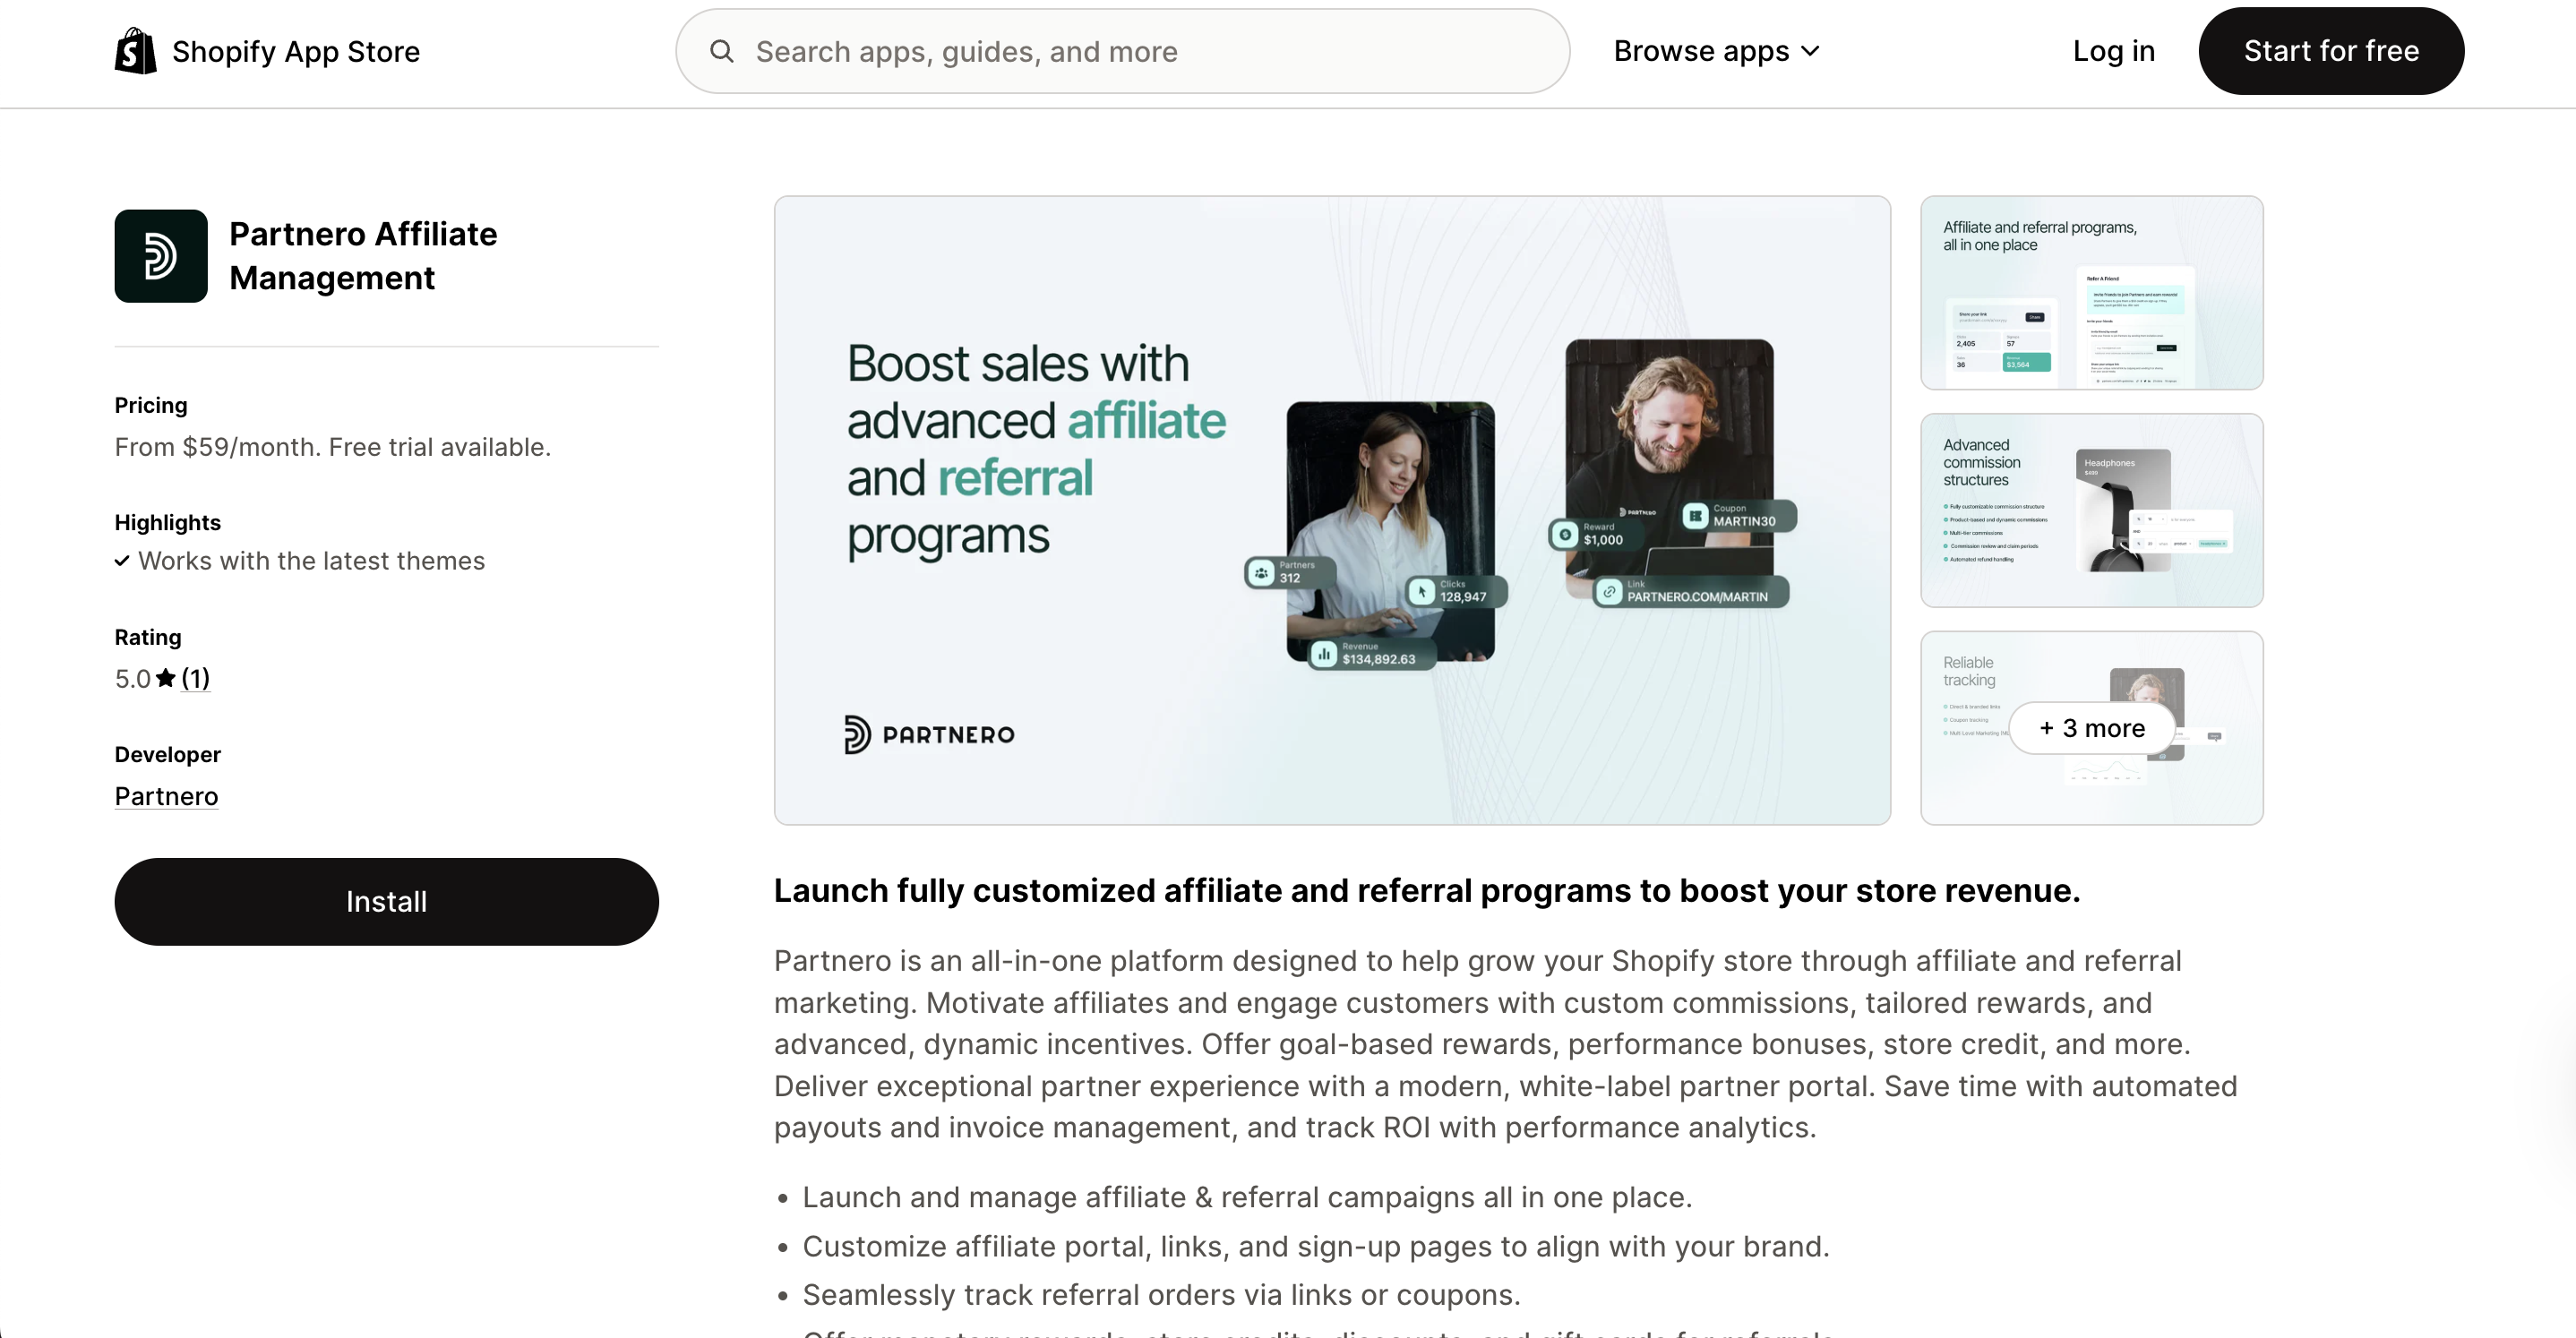This screenshot has height=1338, width=2576.
Task: Focus the search apps input field
Action: click(x=1122, y=51)
